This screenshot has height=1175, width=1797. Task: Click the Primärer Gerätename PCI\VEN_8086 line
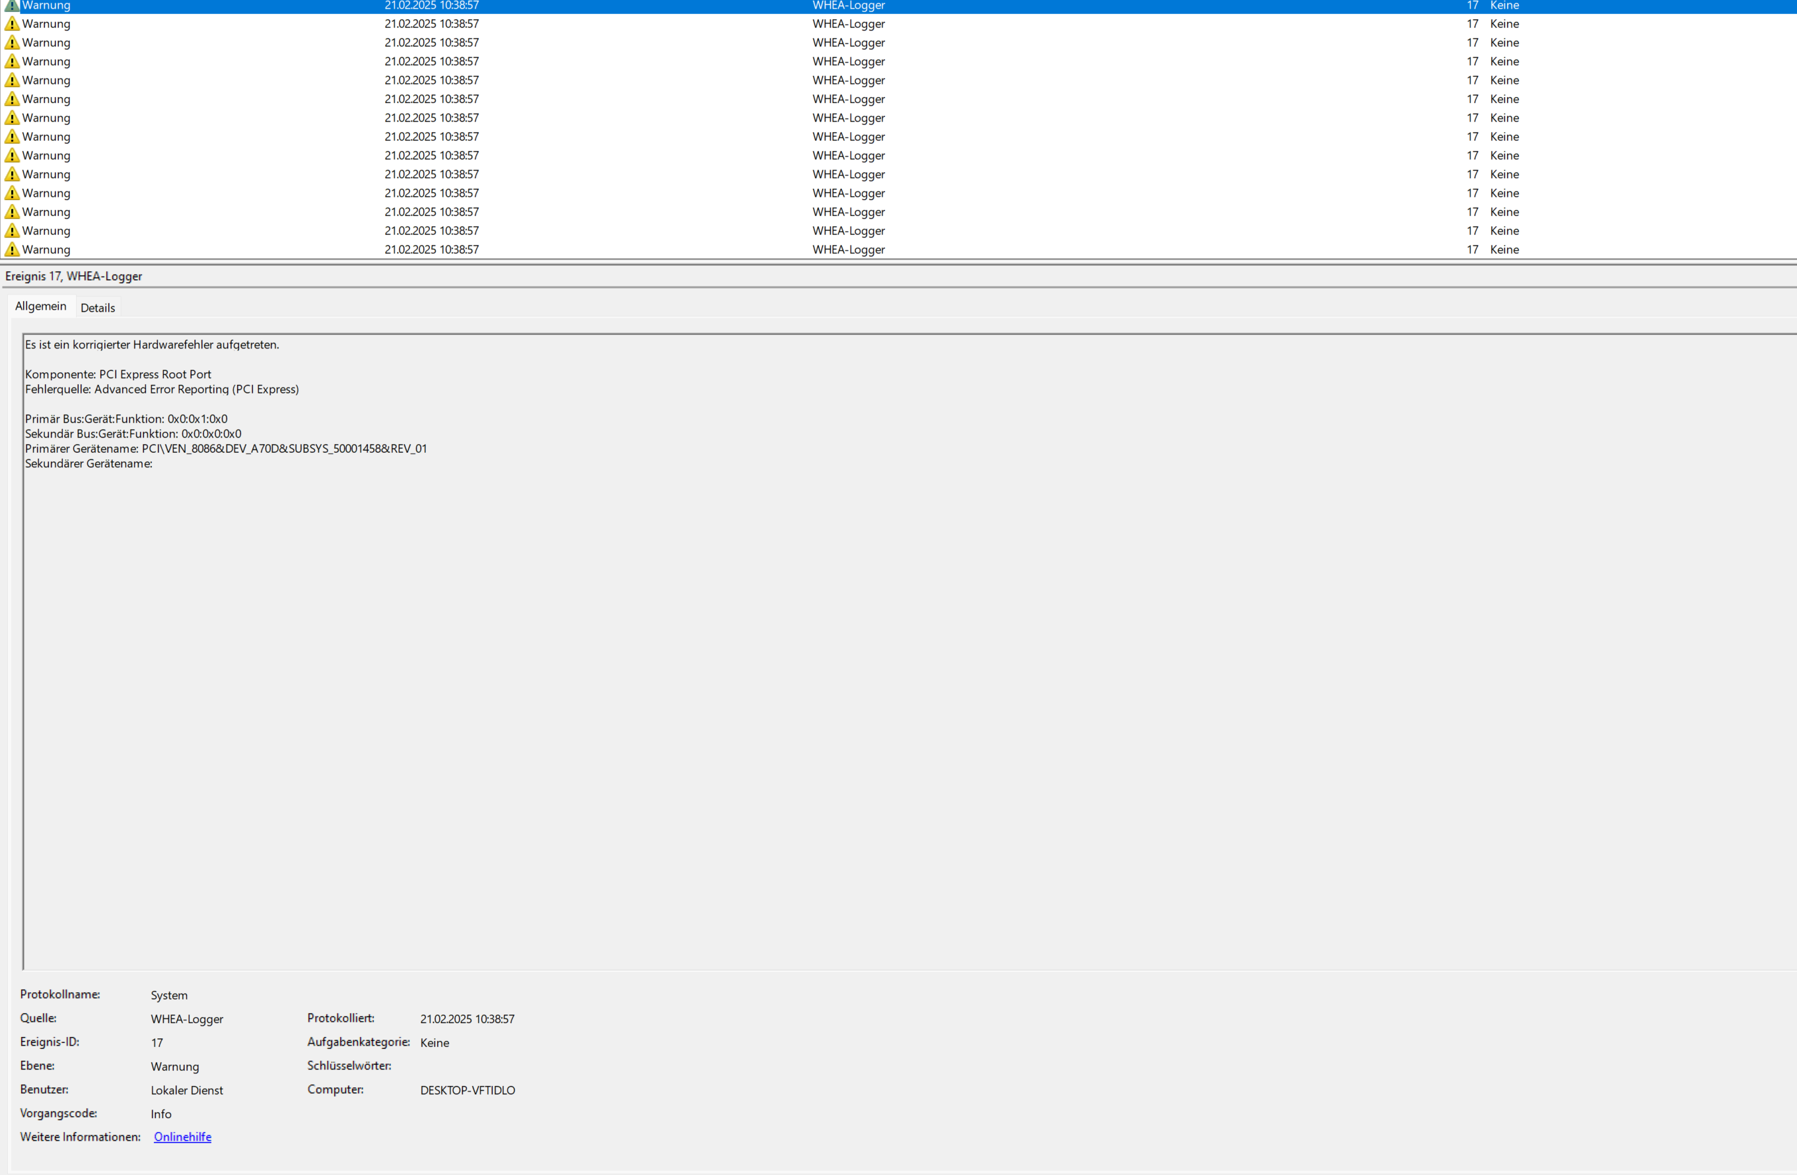coord(226,448)
